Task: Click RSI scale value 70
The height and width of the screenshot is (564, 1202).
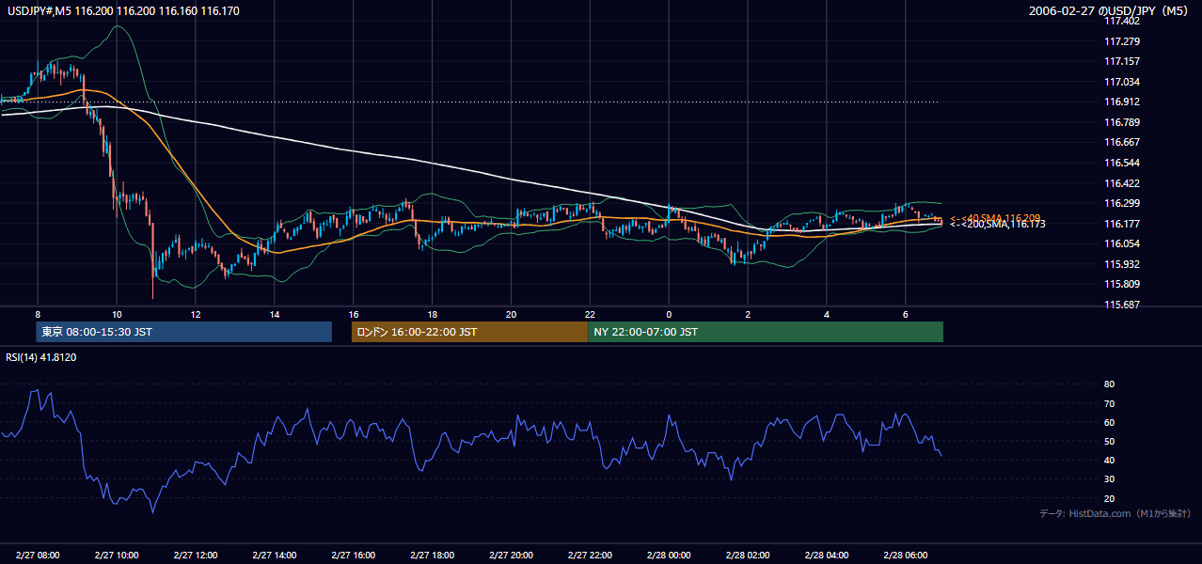Action: (1109, 403)
